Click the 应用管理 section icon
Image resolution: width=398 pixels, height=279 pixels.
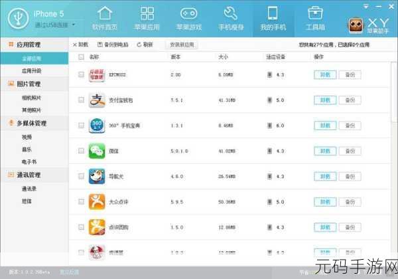pyautogui.click(x=11, y=45)
